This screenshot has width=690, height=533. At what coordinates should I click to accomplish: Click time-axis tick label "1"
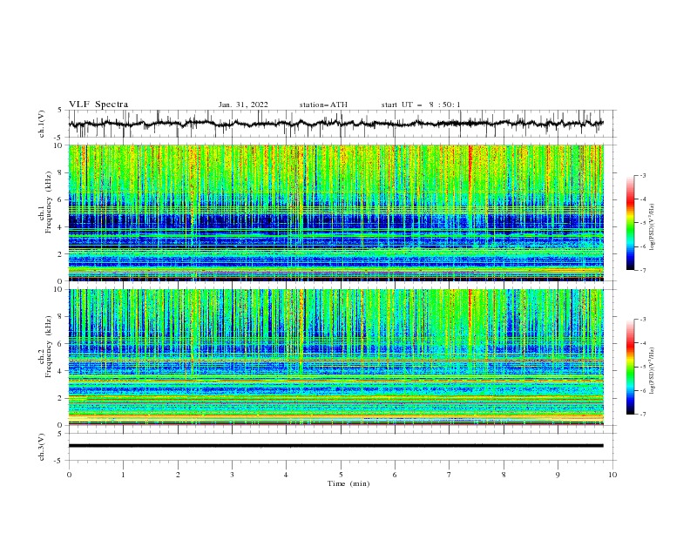(123, 475)
